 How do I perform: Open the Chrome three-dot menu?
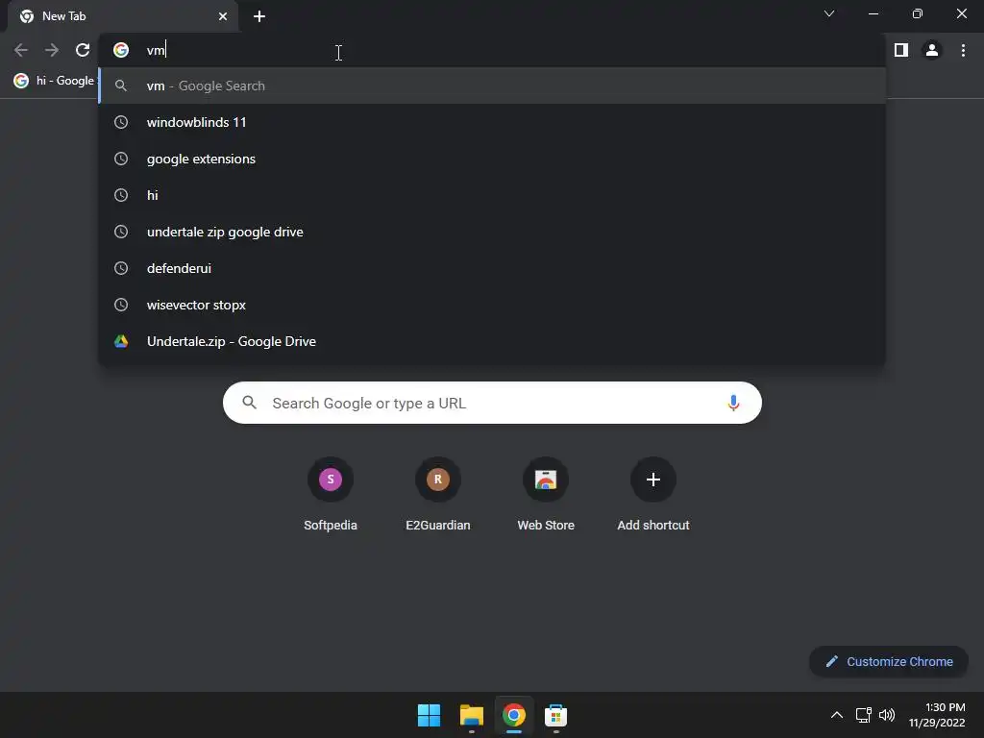(963, 50)
